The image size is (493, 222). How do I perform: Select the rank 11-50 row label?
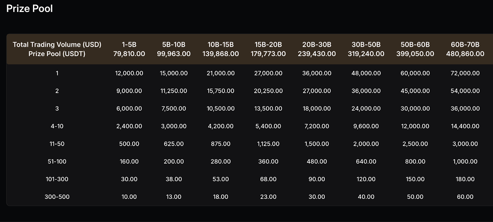pos(57,144)
